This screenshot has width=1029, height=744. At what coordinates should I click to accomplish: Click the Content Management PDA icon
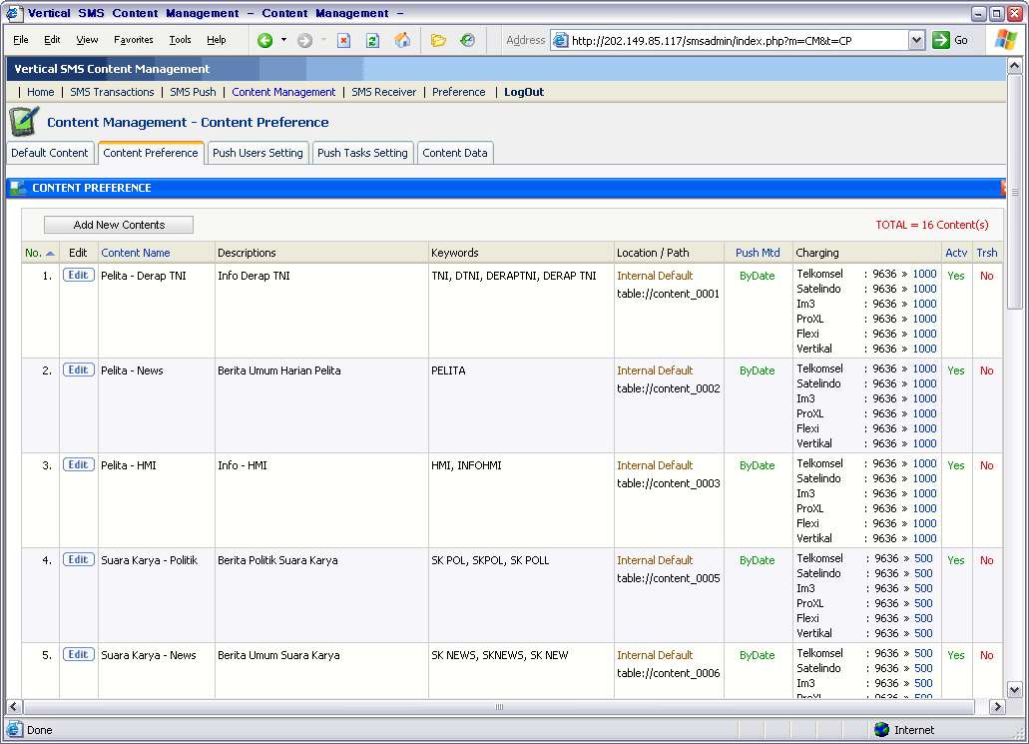click(x=24, y=122)
